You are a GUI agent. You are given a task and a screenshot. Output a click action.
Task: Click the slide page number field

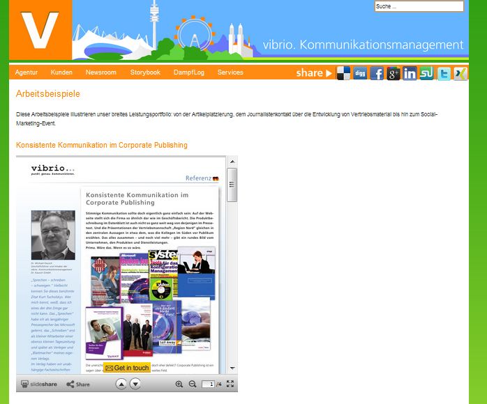pyautogui.click(x=208, y=384)
